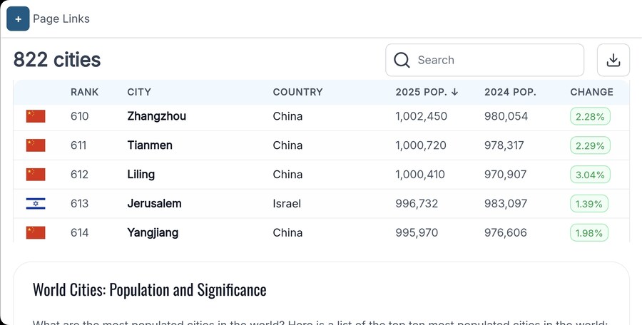Click Israel flag in Jerusalem row
Viewport: 642px width, 325px height.
tap(36, 203)
